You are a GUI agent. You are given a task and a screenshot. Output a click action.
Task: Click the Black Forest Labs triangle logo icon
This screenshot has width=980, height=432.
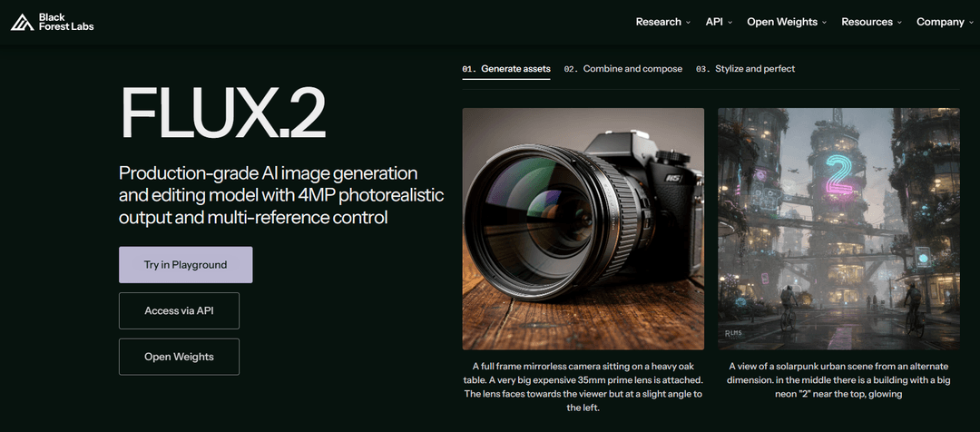pos(23,22)
